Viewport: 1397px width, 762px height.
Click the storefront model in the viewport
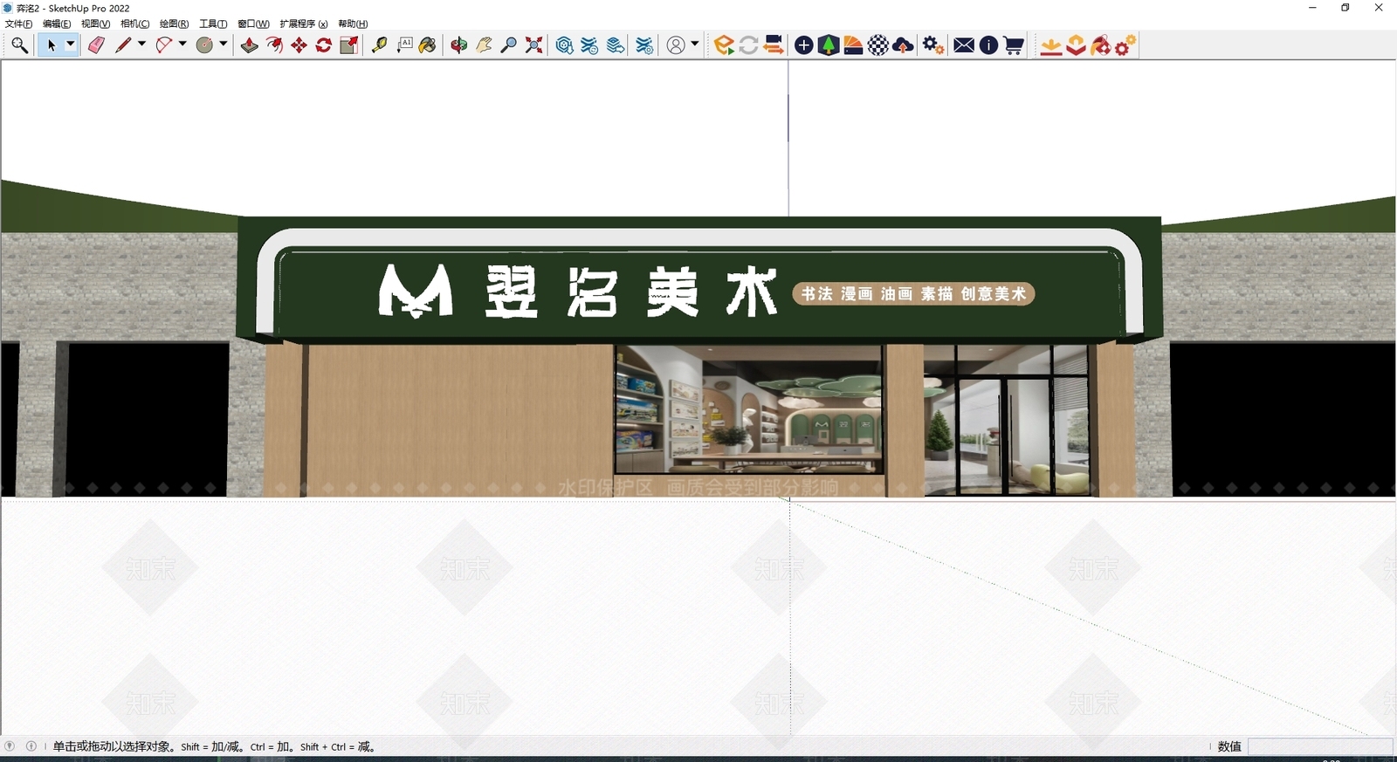pos(698,358)
